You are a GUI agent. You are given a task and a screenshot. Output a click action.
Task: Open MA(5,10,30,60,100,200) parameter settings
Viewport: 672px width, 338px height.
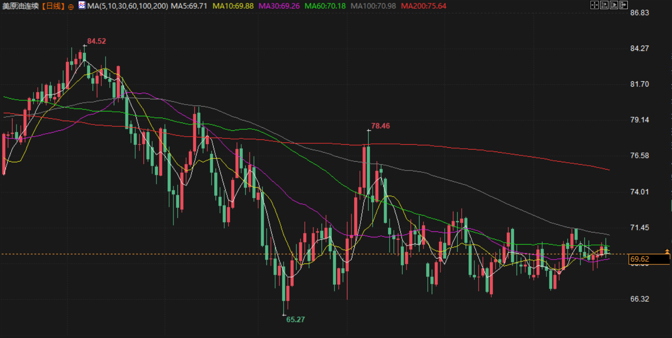(128, 6)
